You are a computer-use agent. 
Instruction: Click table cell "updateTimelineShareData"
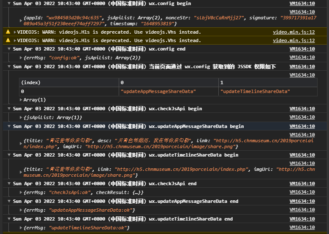(x=268, y=91)
